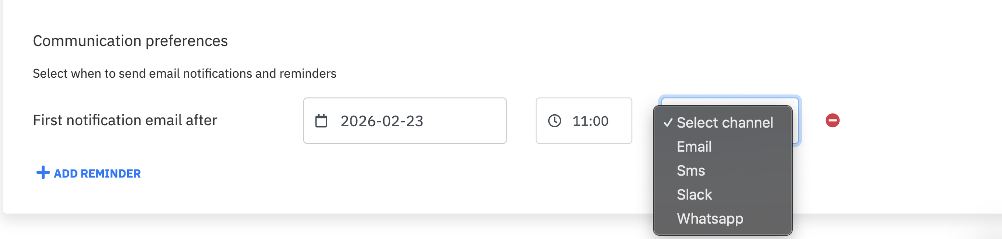Pick Slack as the notification channel
1002x239 pixels.
pyautogui.click(x=694, y=195)
